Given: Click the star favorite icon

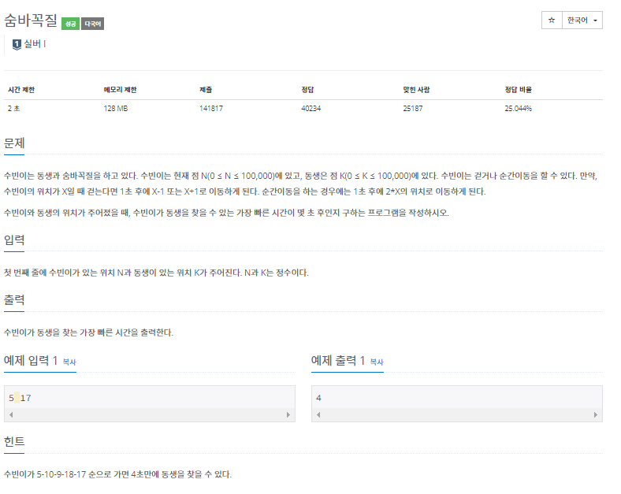Looking at the screenshot, I should coord(552,20).
